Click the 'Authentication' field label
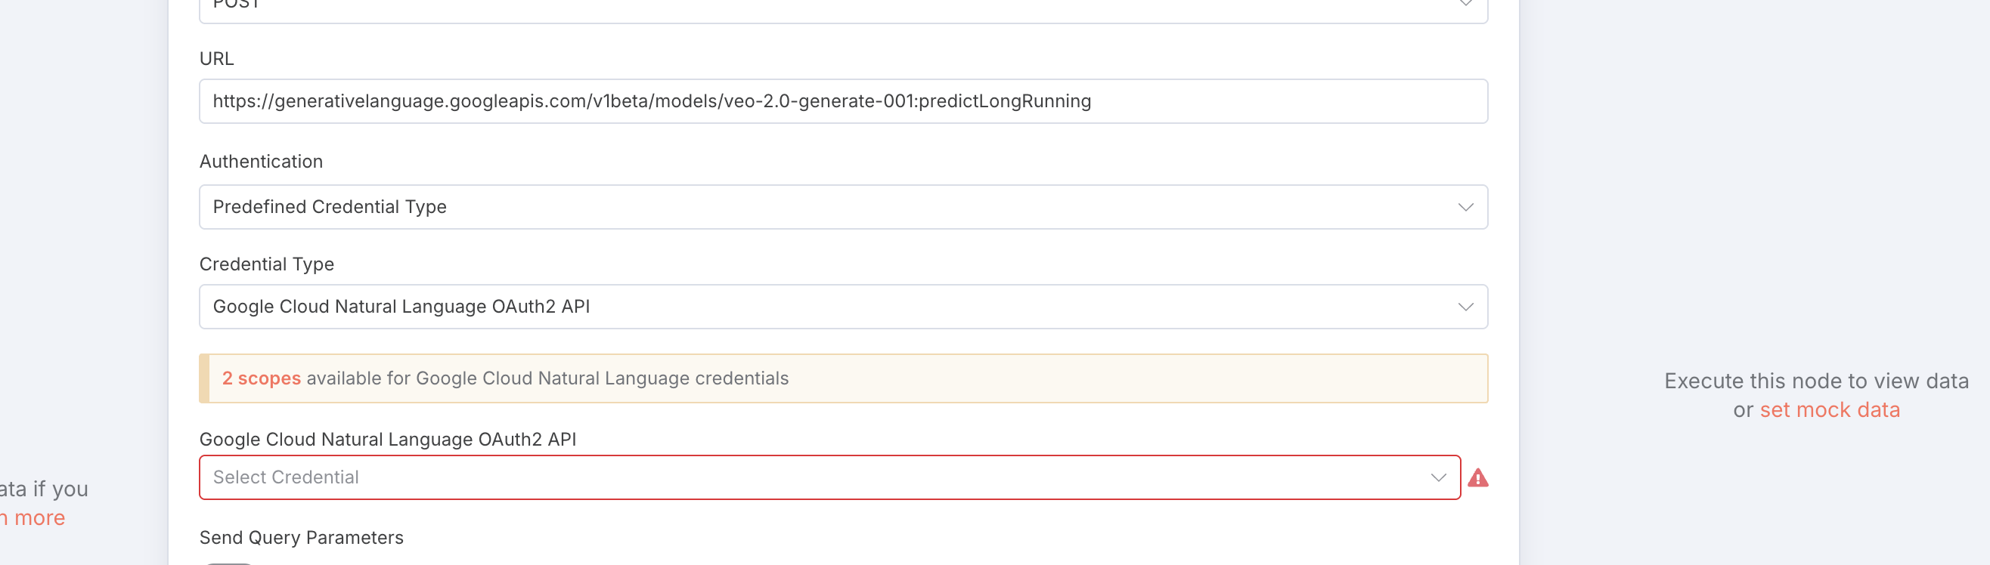The image size is (1990, 565). pos(261,162)
